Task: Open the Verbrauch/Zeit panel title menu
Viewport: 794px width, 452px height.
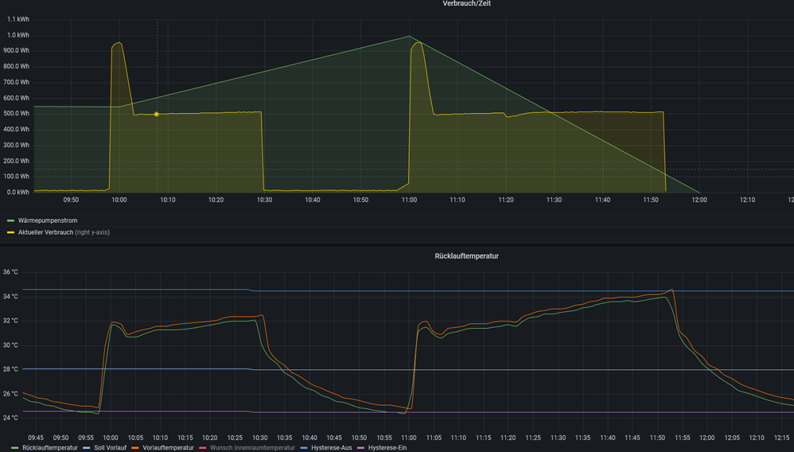Action: tap(466, 3)
